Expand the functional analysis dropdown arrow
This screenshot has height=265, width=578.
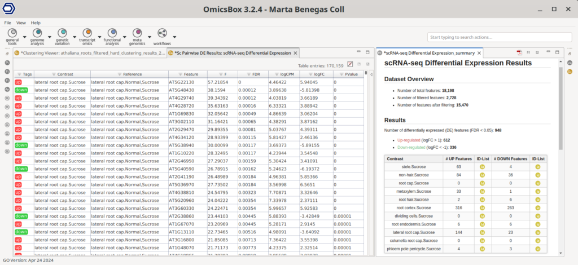point(125,36)
